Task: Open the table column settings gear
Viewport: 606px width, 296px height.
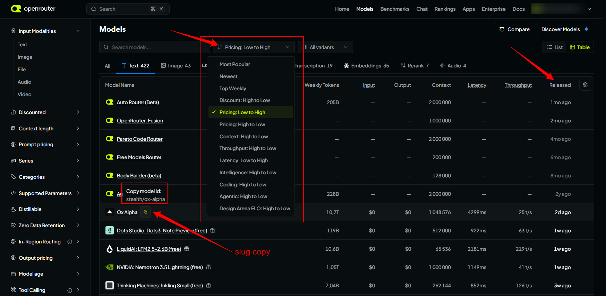Action: 585,85
